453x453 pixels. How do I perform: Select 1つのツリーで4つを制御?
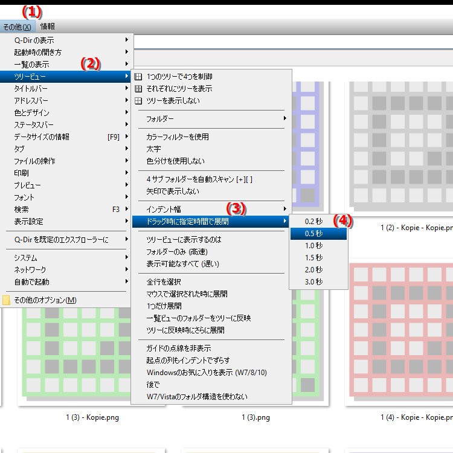click(211, 77)
